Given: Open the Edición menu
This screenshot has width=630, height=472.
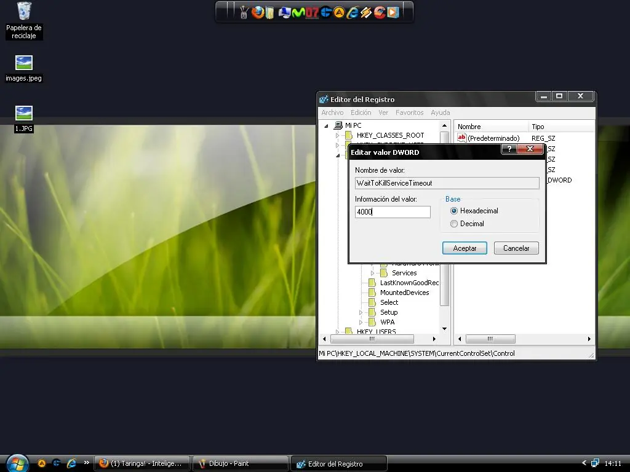Looking at the screenshot, I should 361,112.
